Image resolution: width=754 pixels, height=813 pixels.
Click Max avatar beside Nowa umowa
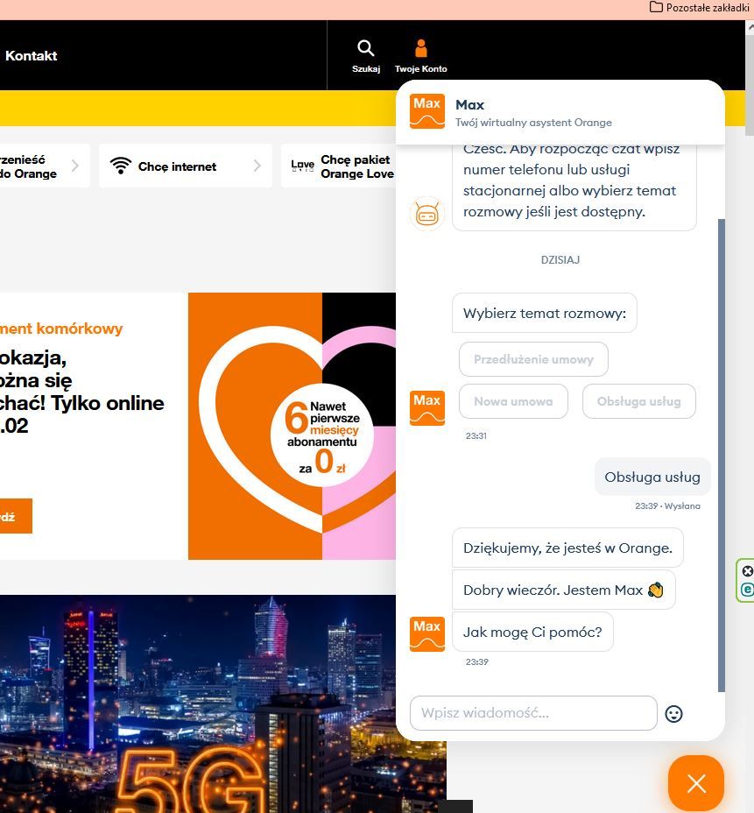(427, 408)
